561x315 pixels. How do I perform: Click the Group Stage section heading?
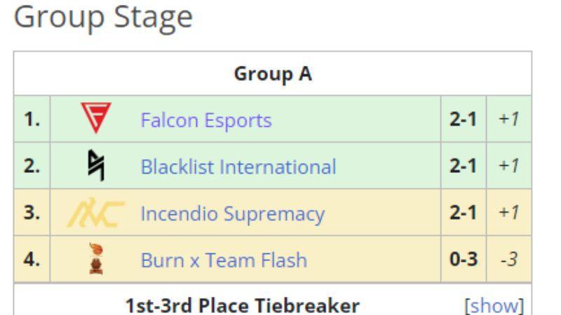click(x=103, y=17)
